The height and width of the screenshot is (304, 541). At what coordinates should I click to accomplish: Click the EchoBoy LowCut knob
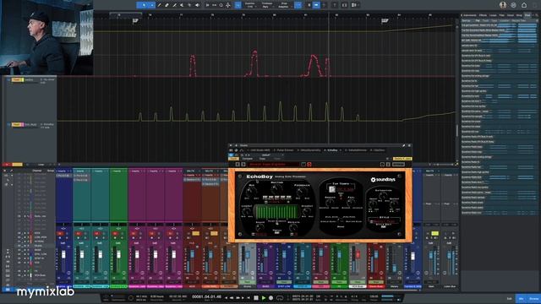pyautogui.click(x=246, y=212)
